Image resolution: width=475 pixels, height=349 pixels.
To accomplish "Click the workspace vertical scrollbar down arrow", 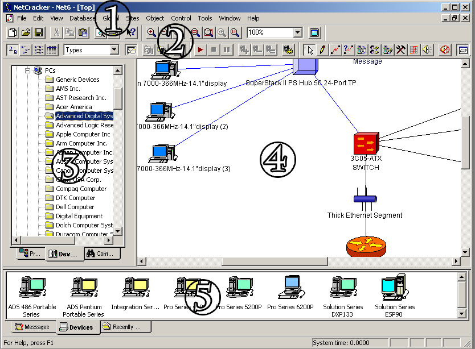I will (x=465, y=252).
